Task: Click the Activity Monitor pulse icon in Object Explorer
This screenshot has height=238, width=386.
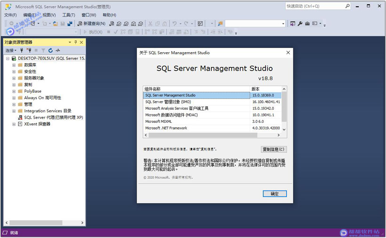Action: [58, 50]
